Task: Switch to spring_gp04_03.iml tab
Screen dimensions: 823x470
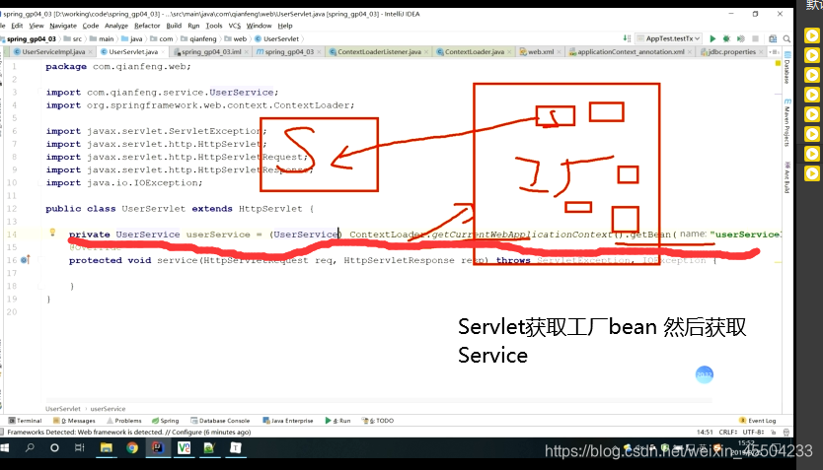Action: [x=211, y=52]
